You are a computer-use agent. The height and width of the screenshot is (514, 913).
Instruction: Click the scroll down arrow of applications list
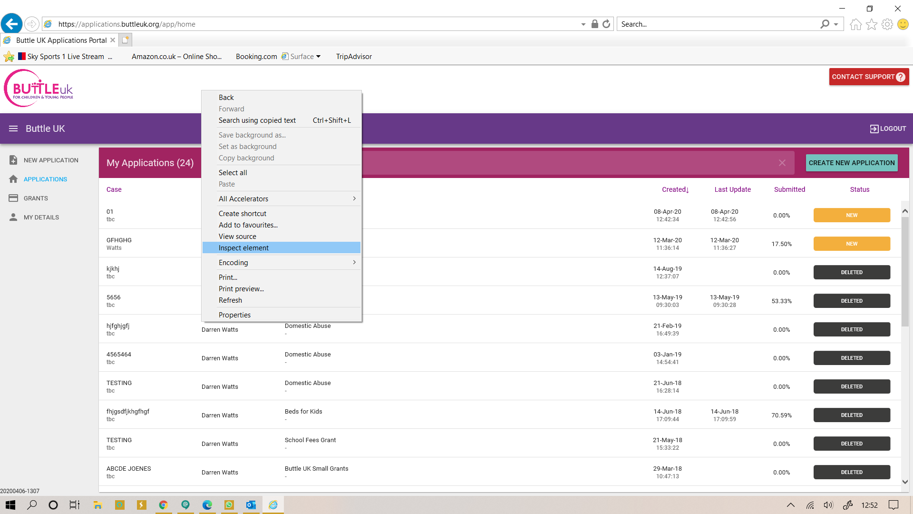tap(904, 482)
